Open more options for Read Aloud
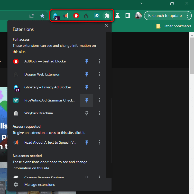The width and height of the screenshot is (194, 194). (100, 142)
